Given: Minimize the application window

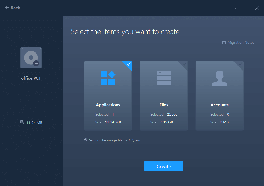Looking at the screenshot, I should coord(246,8).
